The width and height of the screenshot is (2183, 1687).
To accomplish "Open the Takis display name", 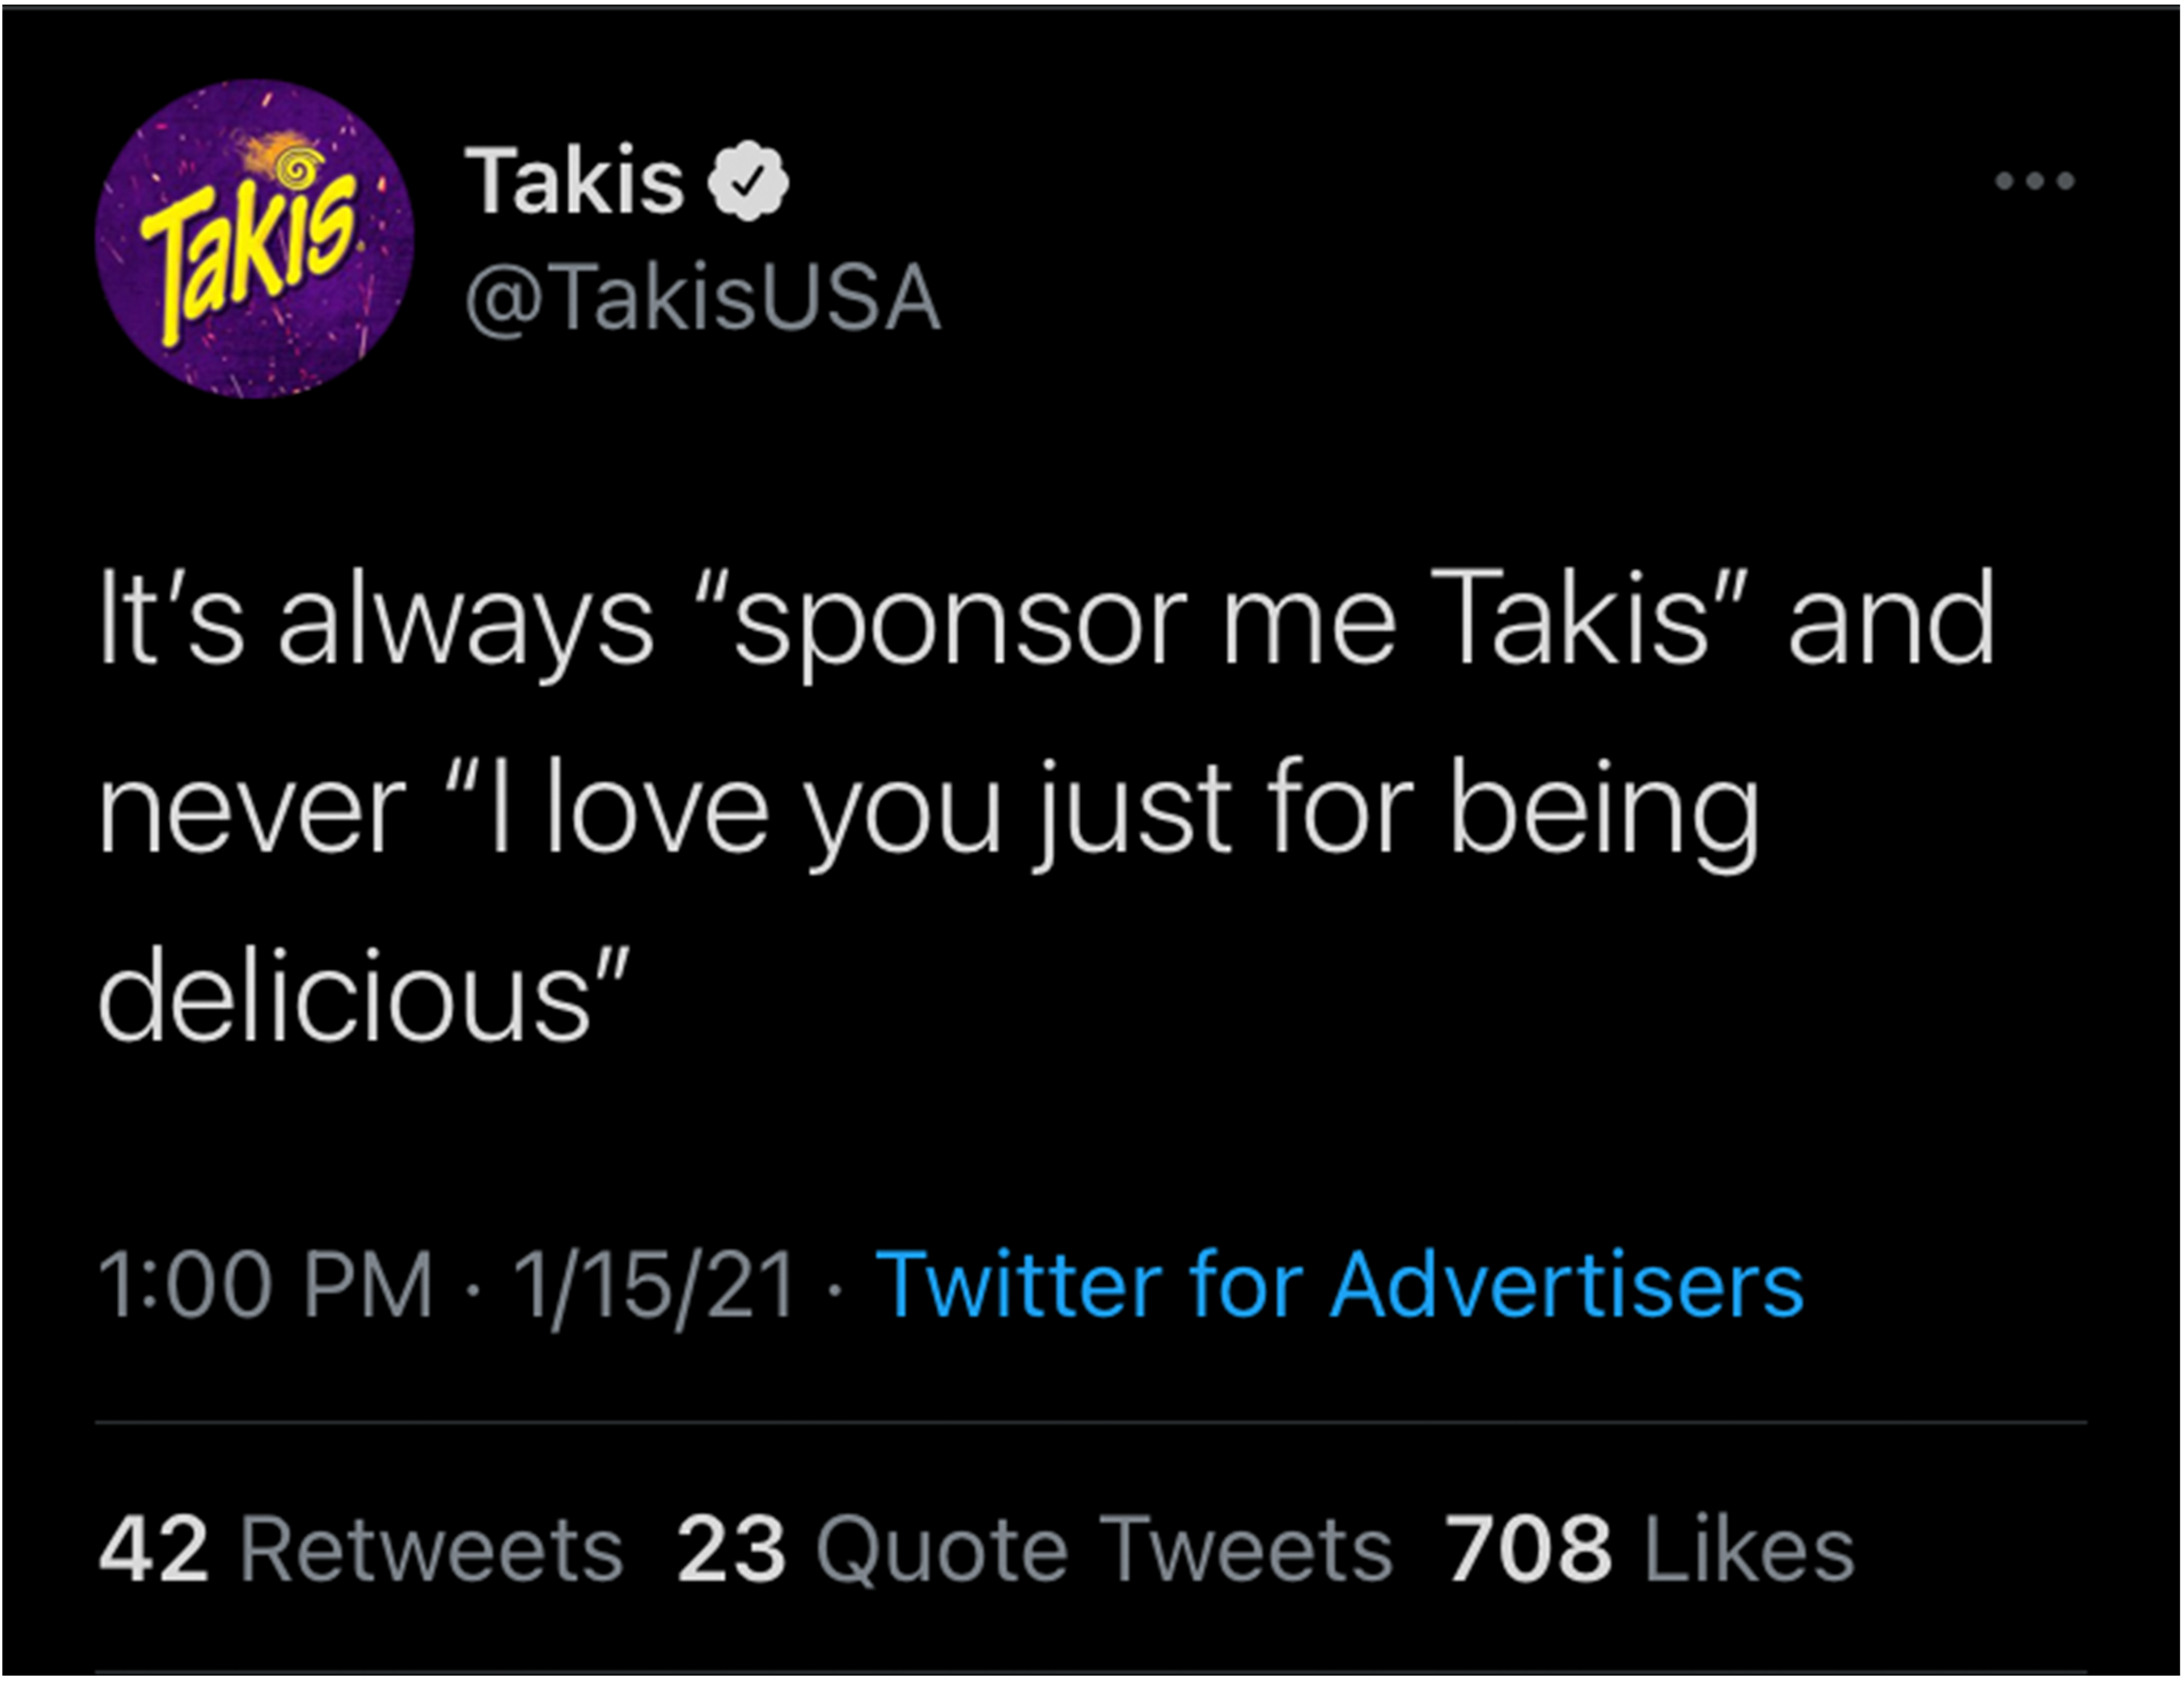I will pos(574,181).
